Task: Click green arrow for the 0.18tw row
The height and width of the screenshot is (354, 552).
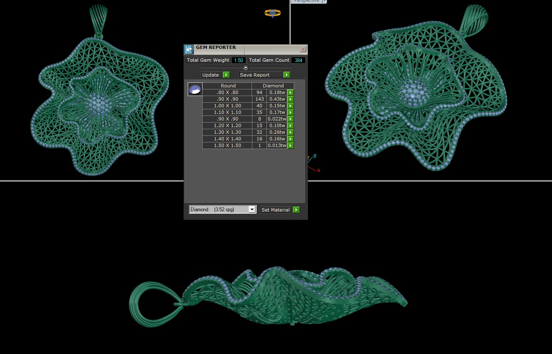Action: point(291,92)
